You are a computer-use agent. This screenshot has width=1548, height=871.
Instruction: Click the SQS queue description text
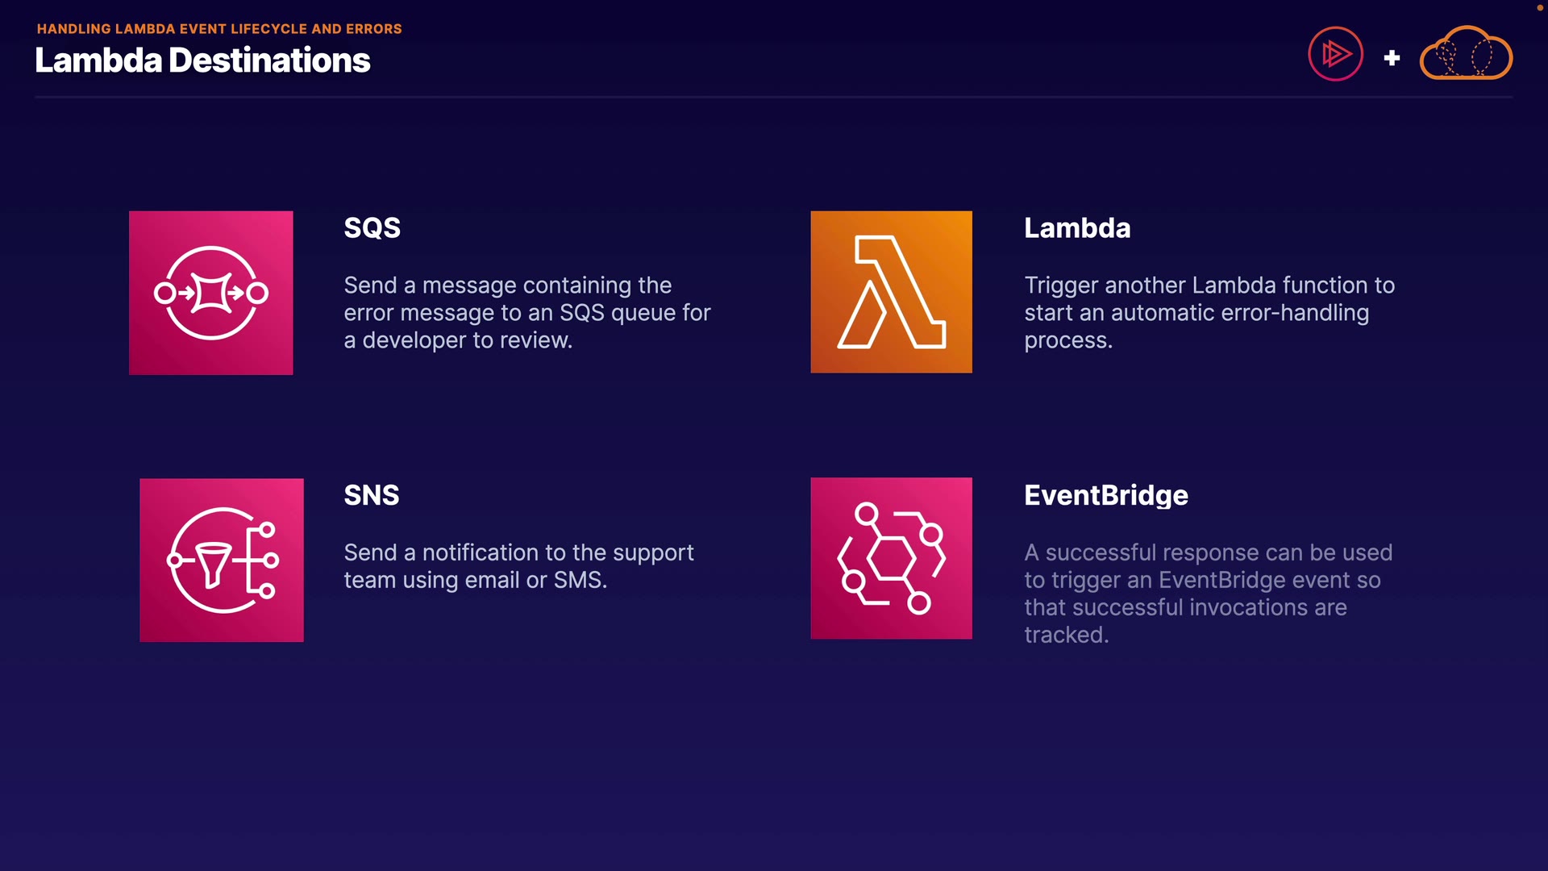(x=526, y=313)
